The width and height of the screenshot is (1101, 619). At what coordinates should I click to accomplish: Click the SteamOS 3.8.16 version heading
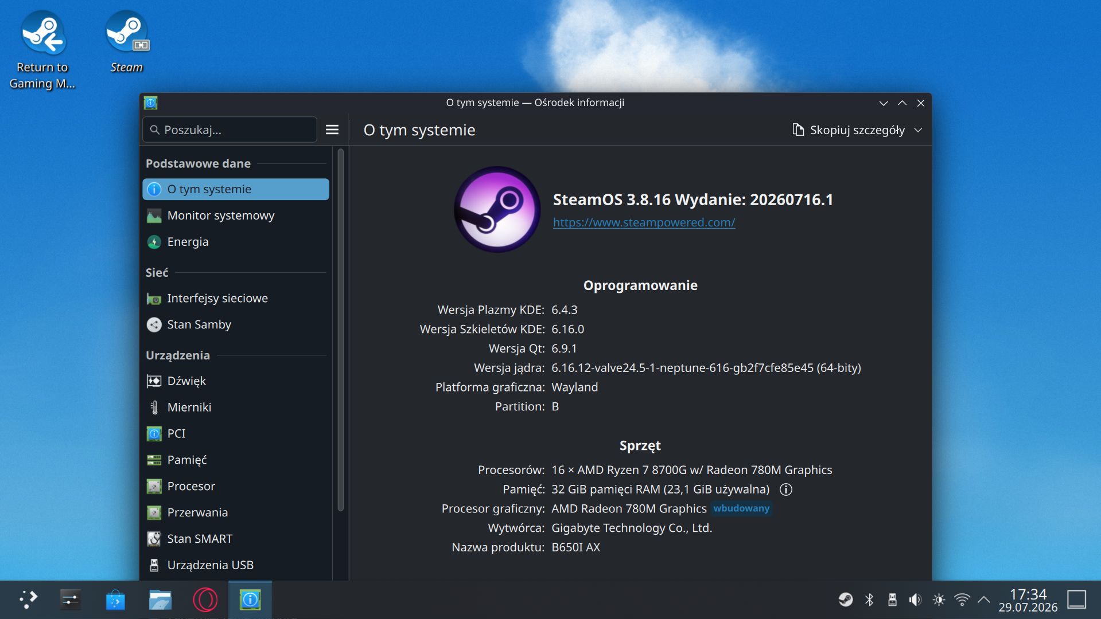pyautogui.click(x=693, y=199)
